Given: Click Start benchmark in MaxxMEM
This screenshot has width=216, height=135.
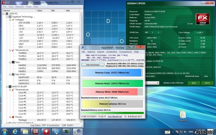Looking at the screenshot, I should (93, 65).
